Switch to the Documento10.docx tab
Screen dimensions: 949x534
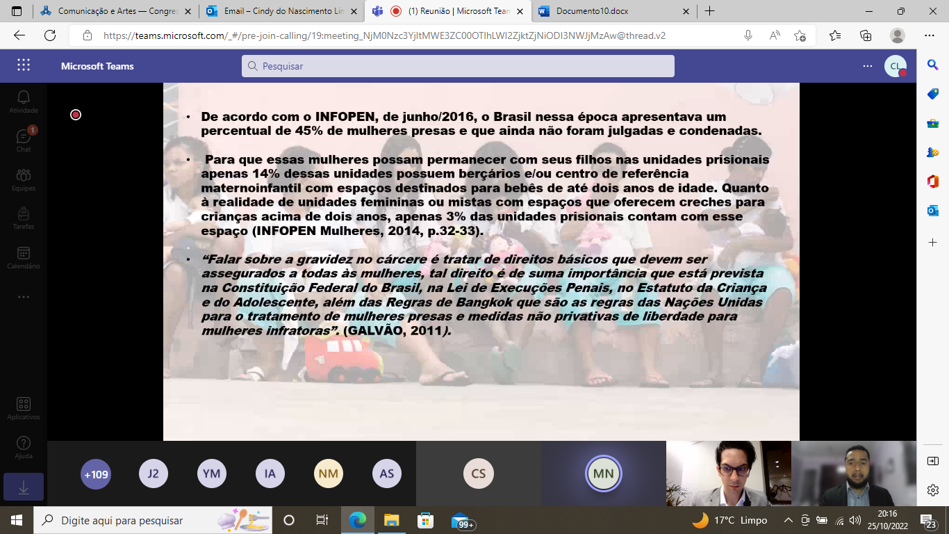(x=611, y=11)
